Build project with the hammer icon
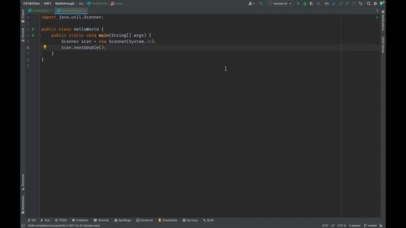This screenshot has height=228, width=406. pos(261,3)
